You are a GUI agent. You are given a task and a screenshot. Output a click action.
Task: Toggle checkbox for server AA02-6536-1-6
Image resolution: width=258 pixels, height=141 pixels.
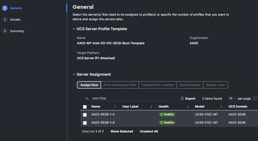tap(85, 123)
